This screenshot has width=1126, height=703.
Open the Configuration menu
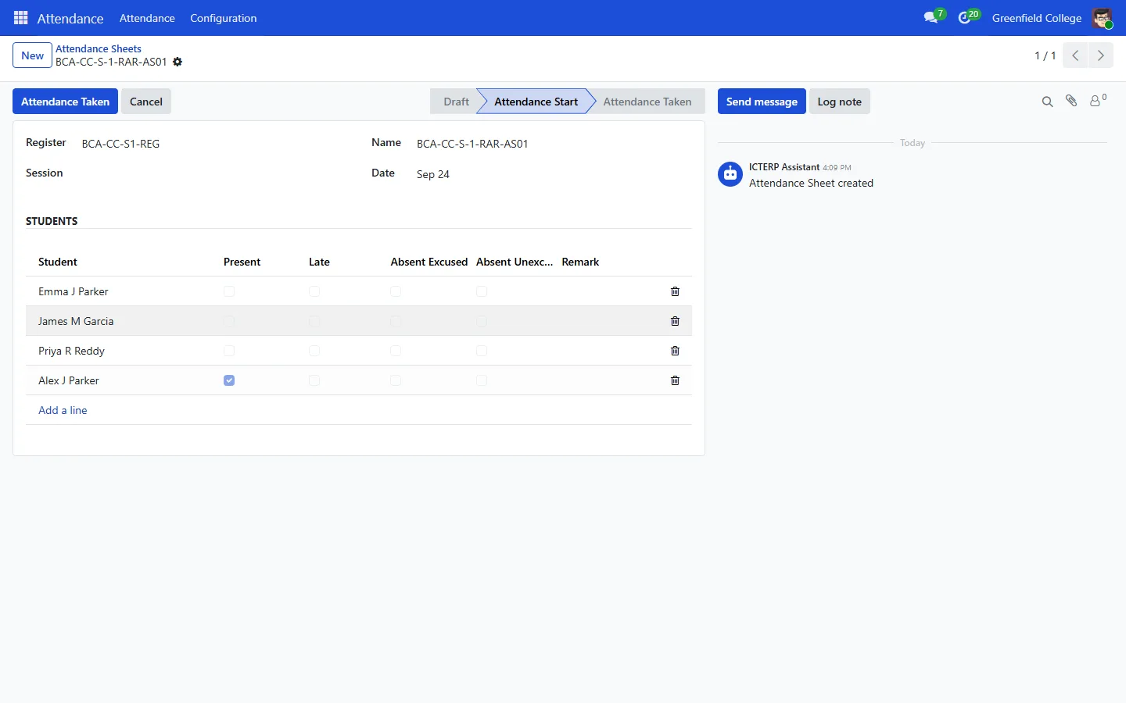point(223,18)
